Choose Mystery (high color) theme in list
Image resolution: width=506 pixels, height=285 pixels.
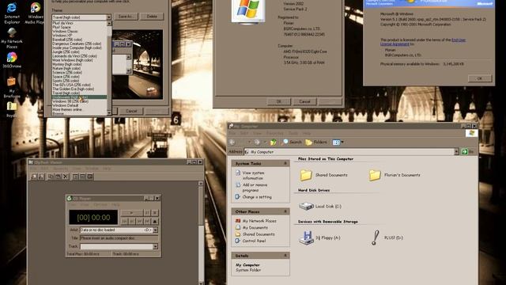click(66, 64)
